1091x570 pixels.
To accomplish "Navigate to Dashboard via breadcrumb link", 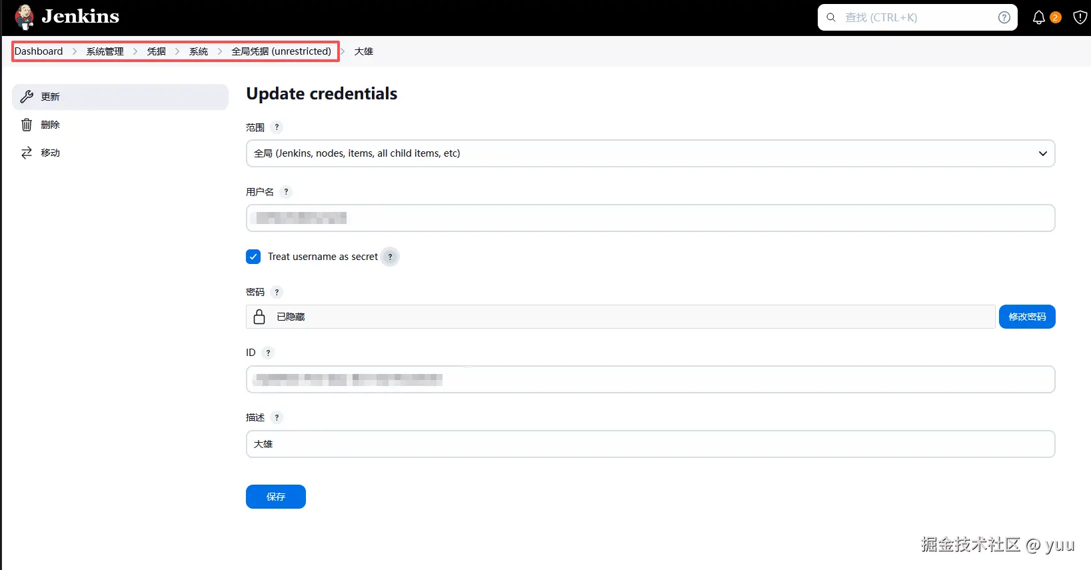I will [x=38, y=51].
